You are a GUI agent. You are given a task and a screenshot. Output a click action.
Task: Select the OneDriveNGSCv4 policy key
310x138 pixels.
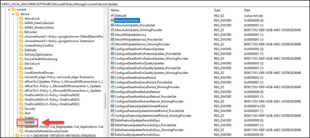coord(52,100)
